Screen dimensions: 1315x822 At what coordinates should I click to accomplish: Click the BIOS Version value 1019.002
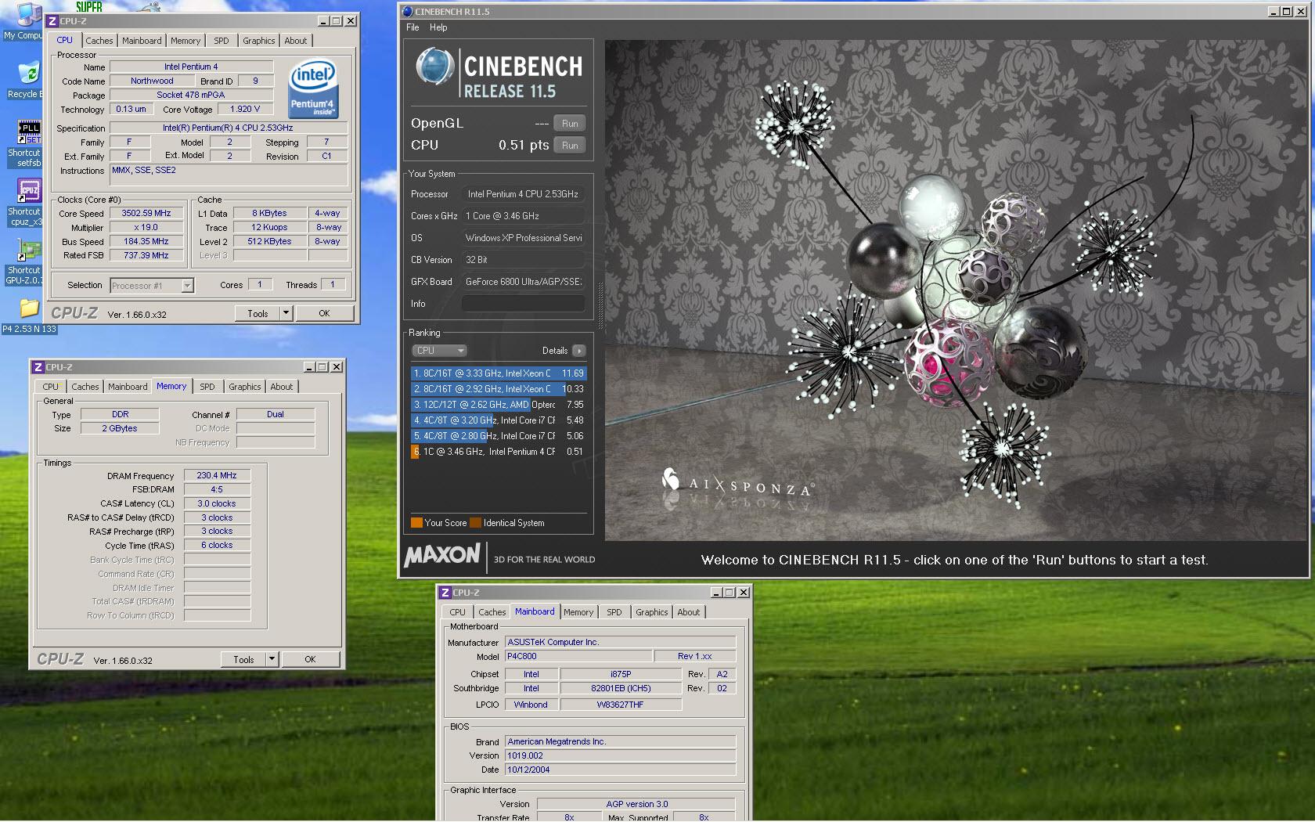(x=620, y=755)
